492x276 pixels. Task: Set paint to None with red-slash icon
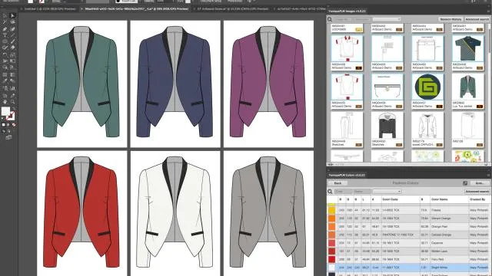(14, 124)
